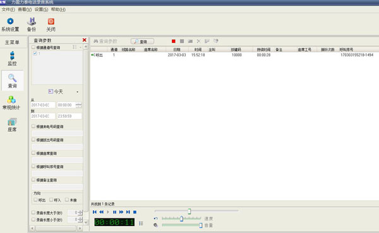Click the 关闭 red power icon
This screenshot has width=379, height=233.
[51, 21]
